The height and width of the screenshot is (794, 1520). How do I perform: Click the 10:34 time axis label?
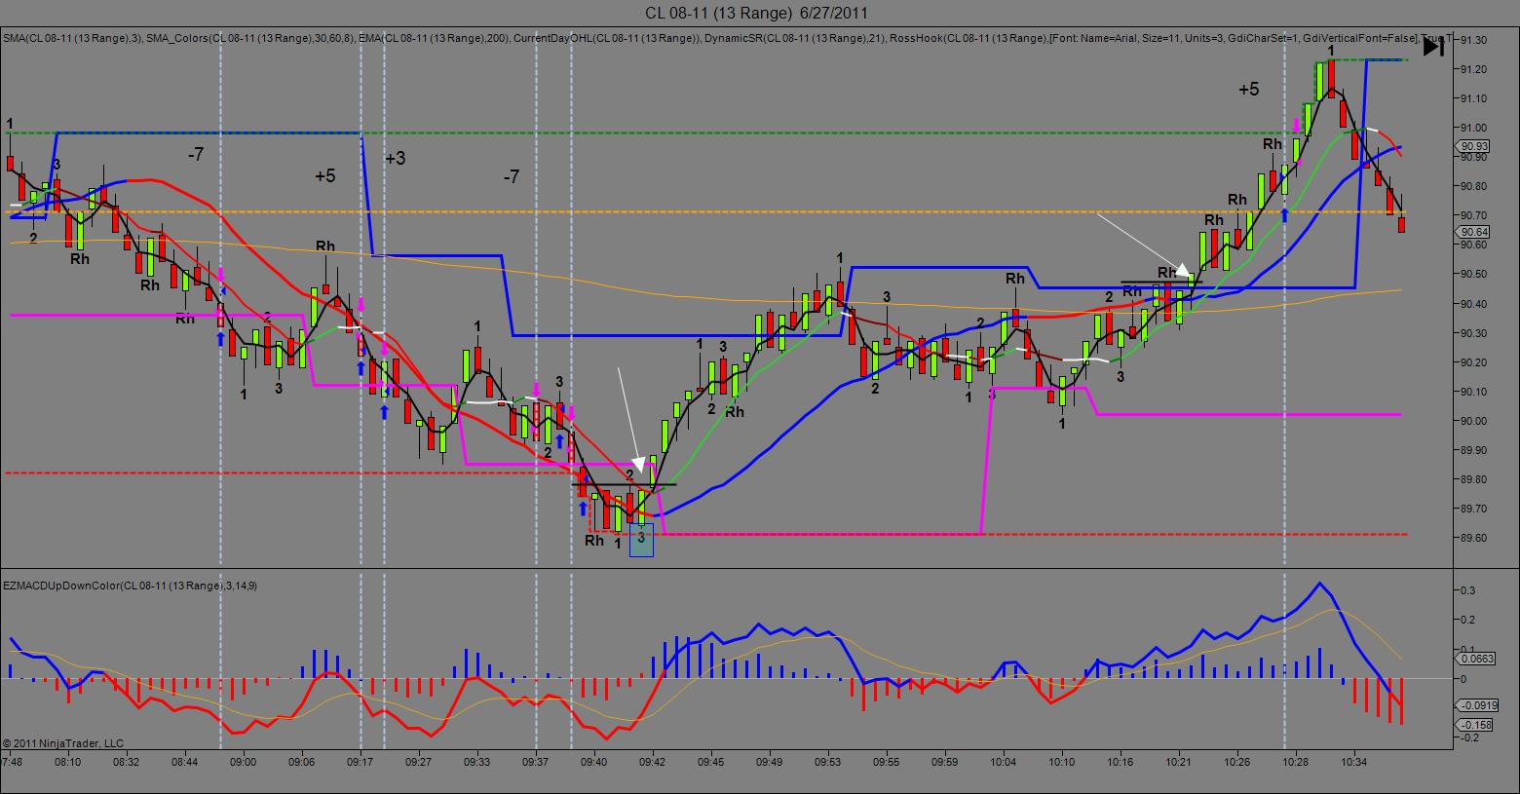pos(1354,762)
